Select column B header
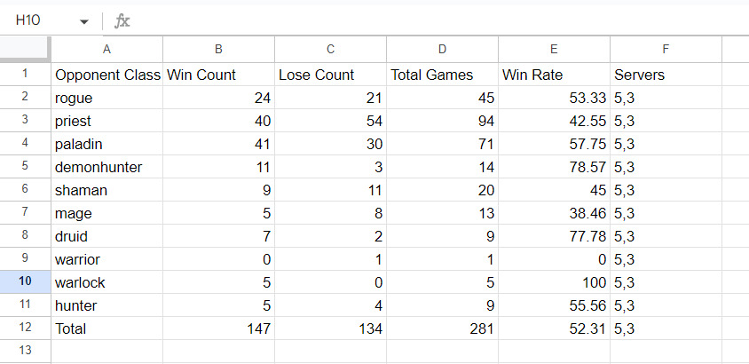This screenshot has width=749, height=364. pyautogui.click(x=219, y=50)
